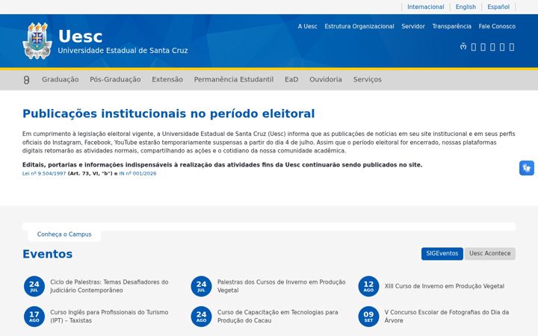Click the 17 AGO date badge
This screenshot has width=538, height=336.
[34, 317]
